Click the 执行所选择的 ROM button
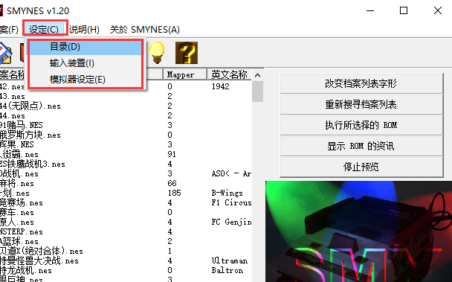The width and height of the screenshot is (452, 282). point(361,125)
